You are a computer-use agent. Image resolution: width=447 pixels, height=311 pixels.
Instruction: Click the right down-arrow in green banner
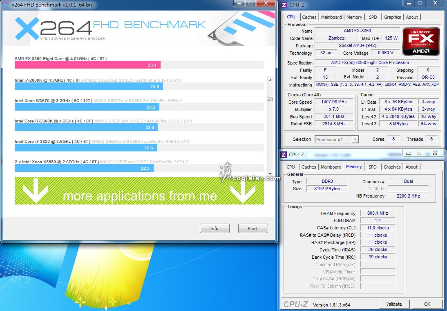243,191
